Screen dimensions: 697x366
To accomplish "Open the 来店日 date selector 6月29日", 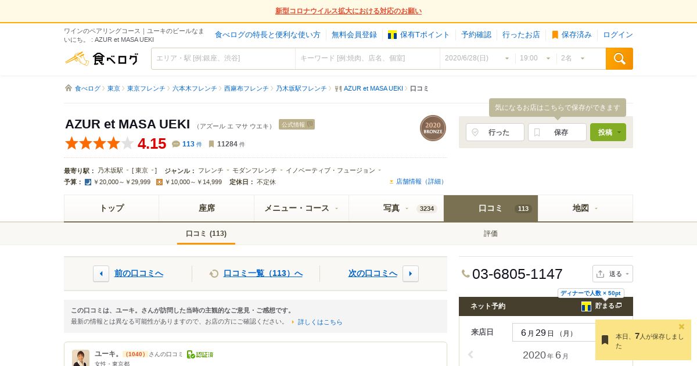I will [x=554, y=332].
